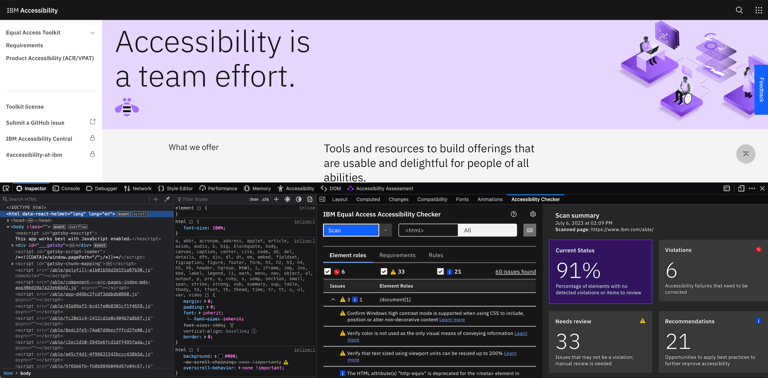Pick element with the eyedropper icon
Screen dimensions: 768x378
point(167,199)
